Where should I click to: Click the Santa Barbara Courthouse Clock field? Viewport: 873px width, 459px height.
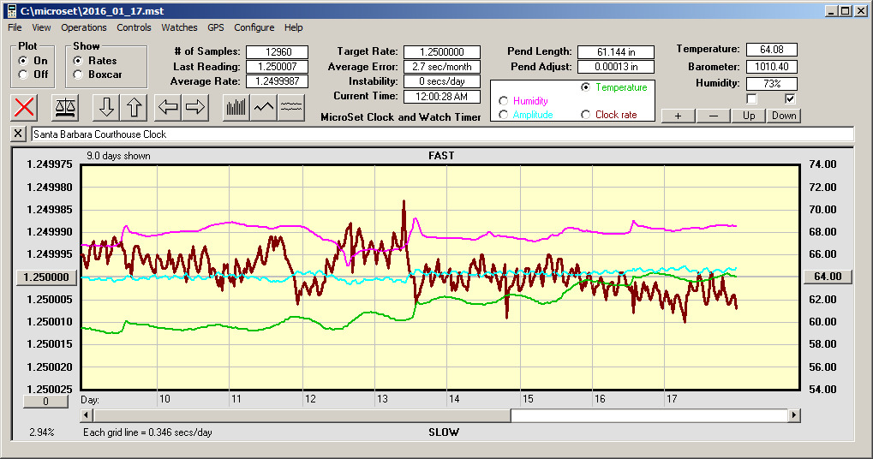tap(441, 134)
